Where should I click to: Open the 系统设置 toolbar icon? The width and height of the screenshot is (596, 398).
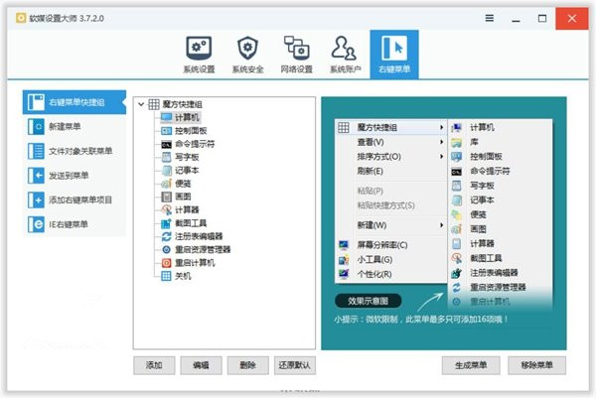tap(197, 55)
